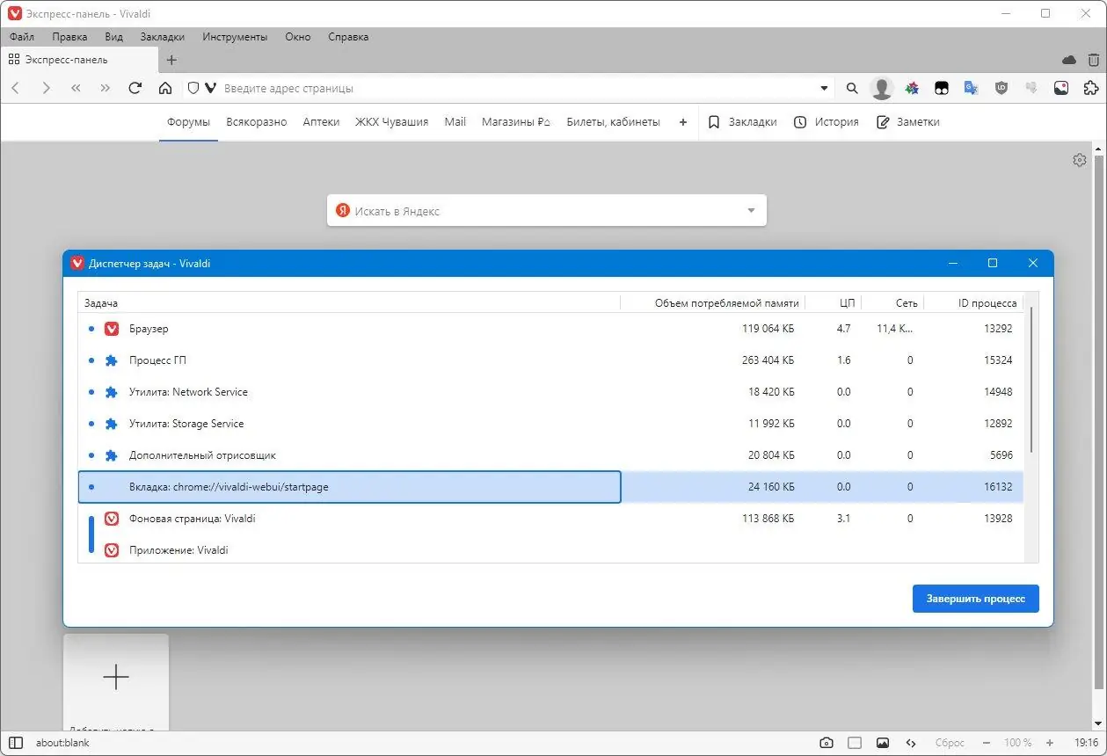Open the Закладки menu in menu bar
This screenshot has height=756, width=1107.
tap(163, 37)
